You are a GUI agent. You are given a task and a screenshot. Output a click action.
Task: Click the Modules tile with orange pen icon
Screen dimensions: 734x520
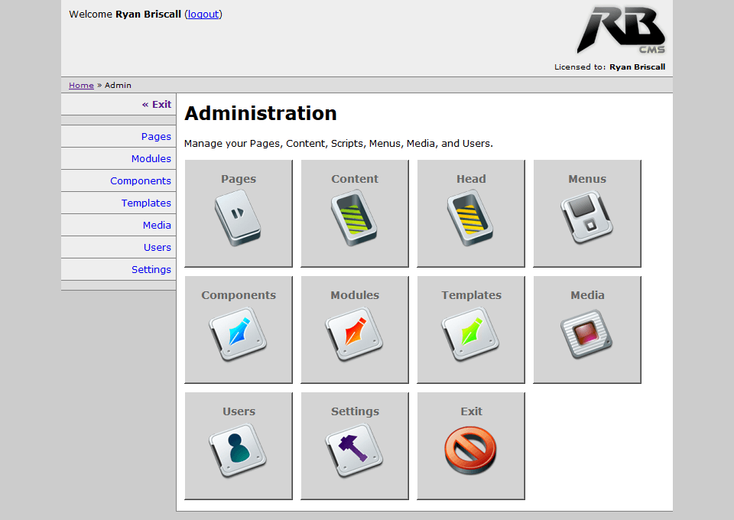[354, 334]
